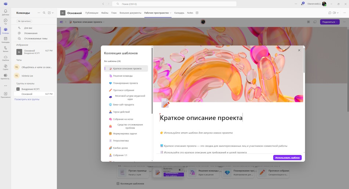This screenshot has width=349, height=189.
Task: Expand the Рабочее пространство tab chevron
Action: point(171,13)
